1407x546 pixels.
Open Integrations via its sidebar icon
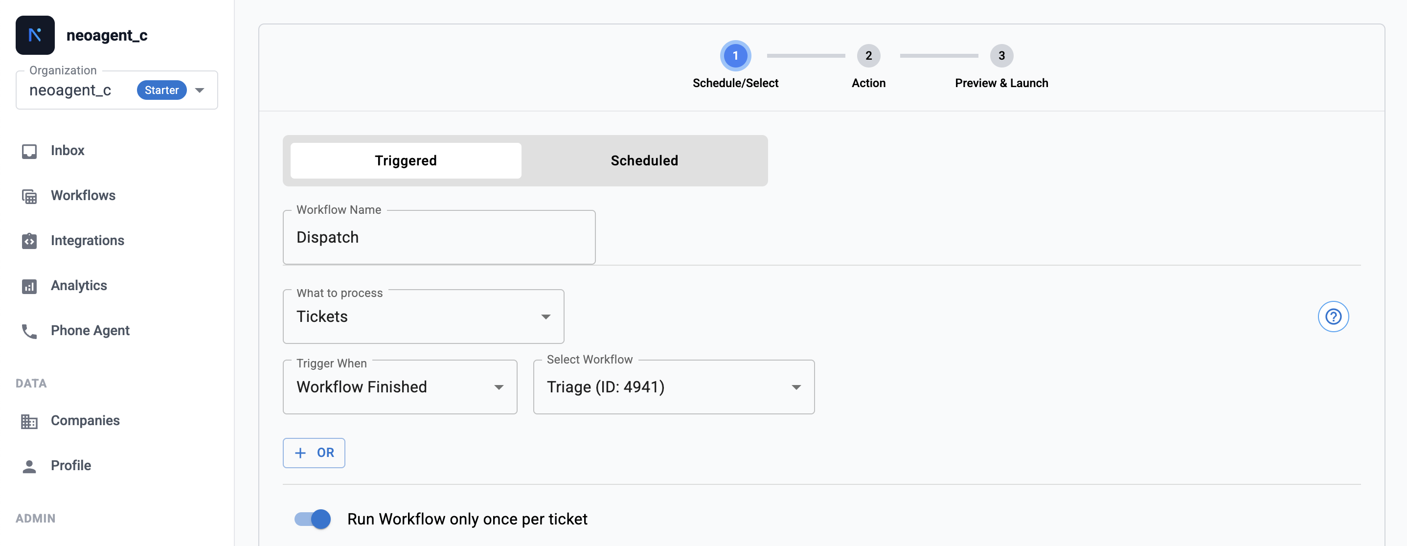[x=29, y=241]
